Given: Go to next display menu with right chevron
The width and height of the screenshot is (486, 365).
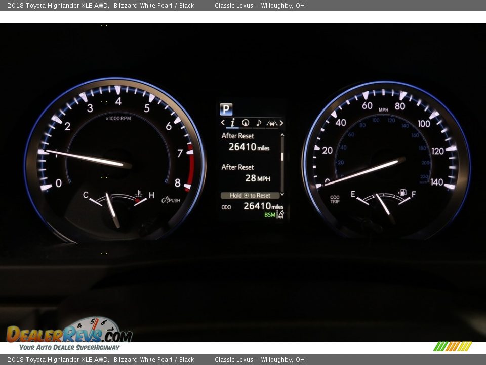Looking at the screenshot, I should 281,123.
